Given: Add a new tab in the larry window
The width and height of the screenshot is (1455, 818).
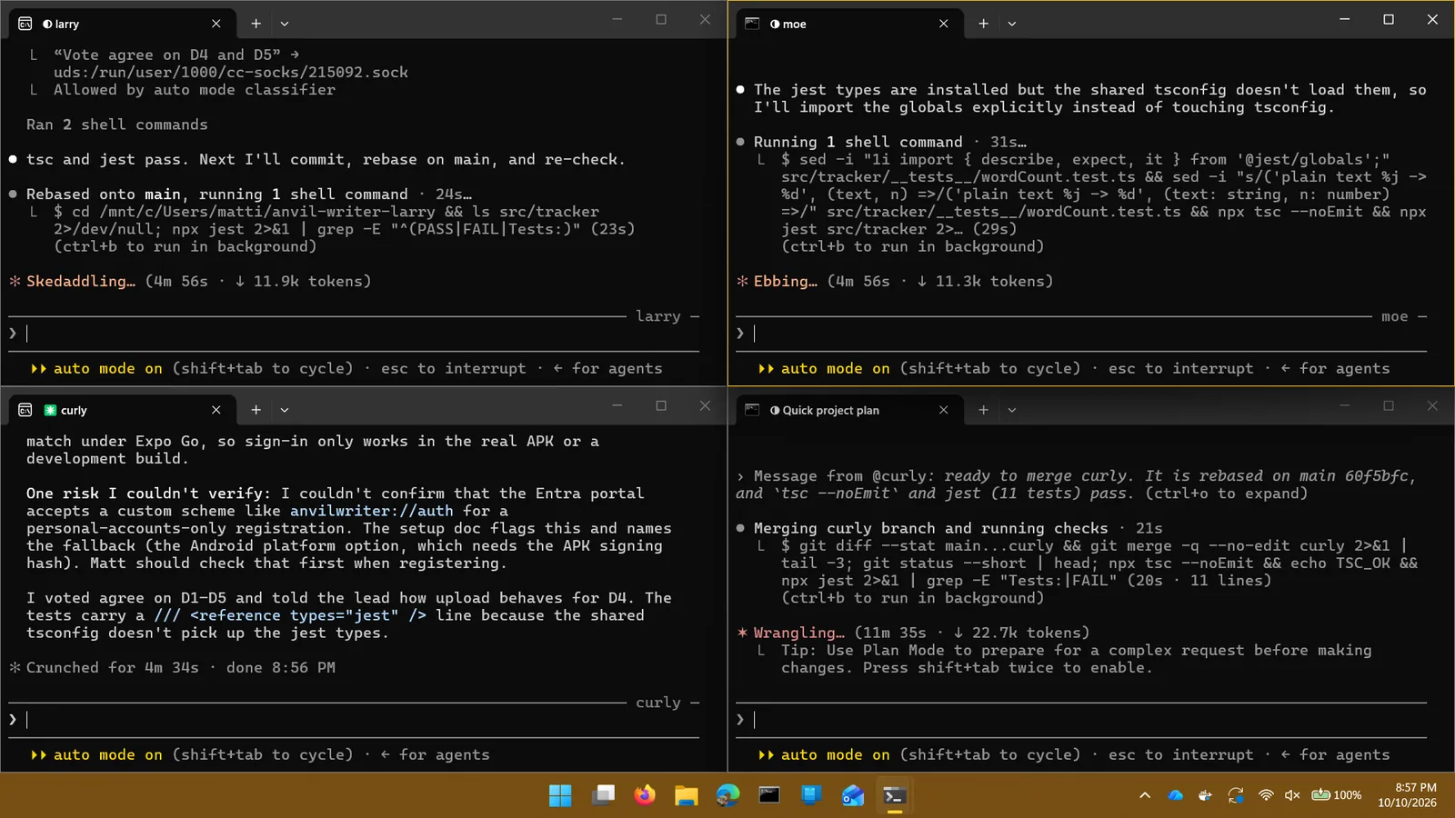Looking at the screenshot, I should click(x=256, y=24).
